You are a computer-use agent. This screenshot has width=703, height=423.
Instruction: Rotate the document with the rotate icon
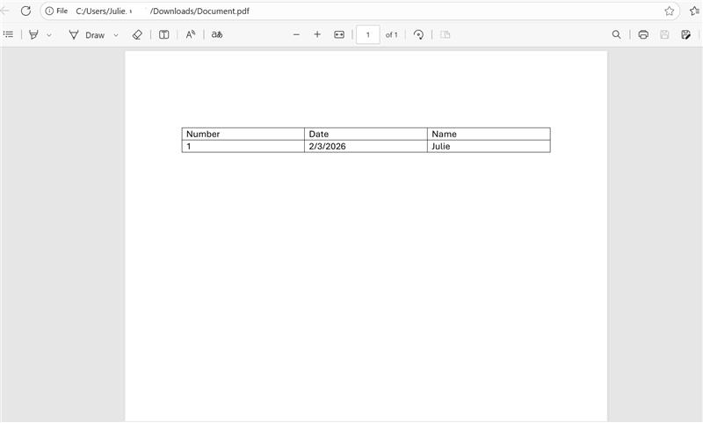(418, 34)
